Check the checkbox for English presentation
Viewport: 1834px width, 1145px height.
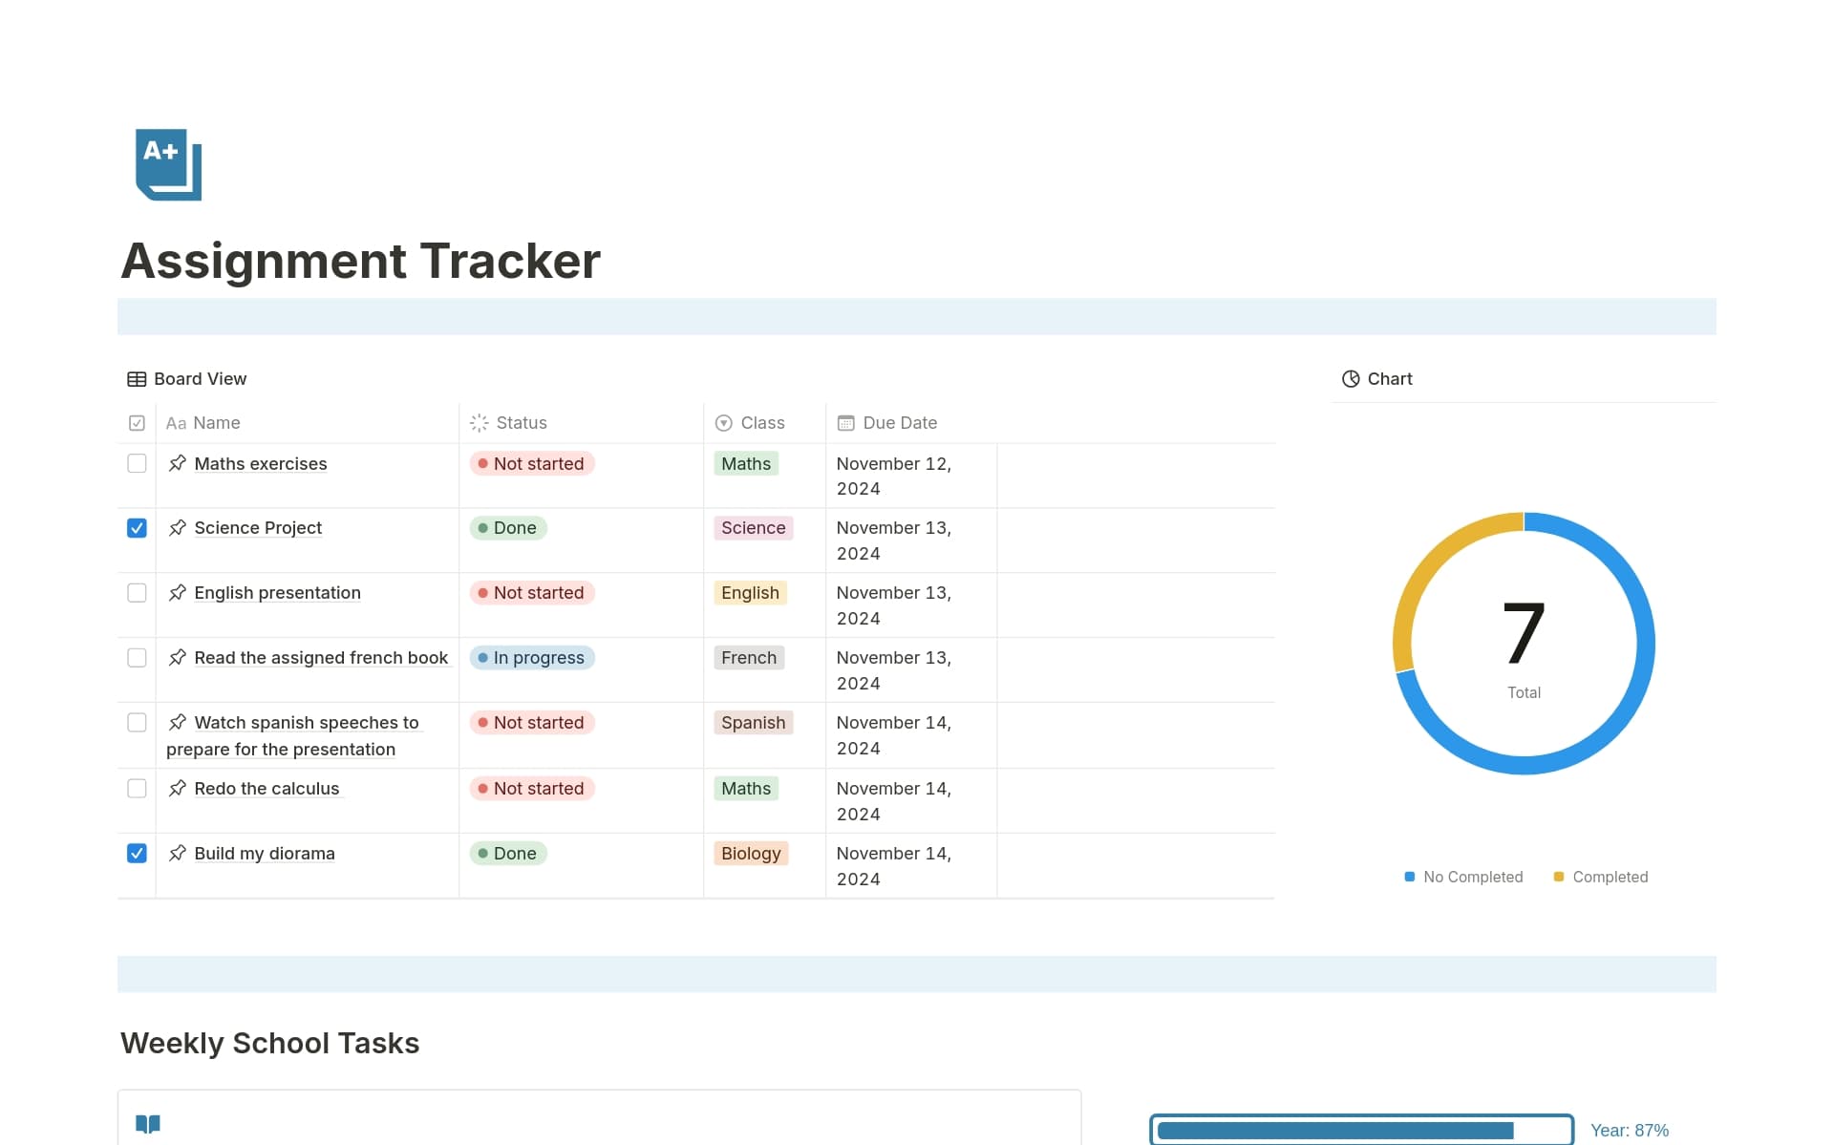pos(137,592)
